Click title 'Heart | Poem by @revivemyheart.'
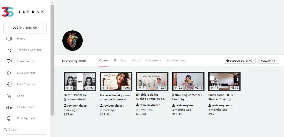The height and width of the screenshot is (137, 284). 76,97
